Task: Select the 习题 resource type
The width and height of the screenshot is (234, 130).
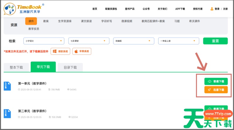Action: 177,21
